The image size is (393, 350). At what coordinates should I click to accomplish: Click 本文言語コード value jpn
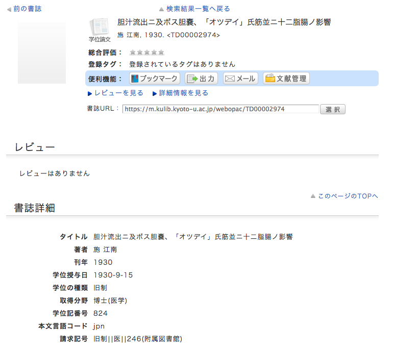tap(99, 327)
